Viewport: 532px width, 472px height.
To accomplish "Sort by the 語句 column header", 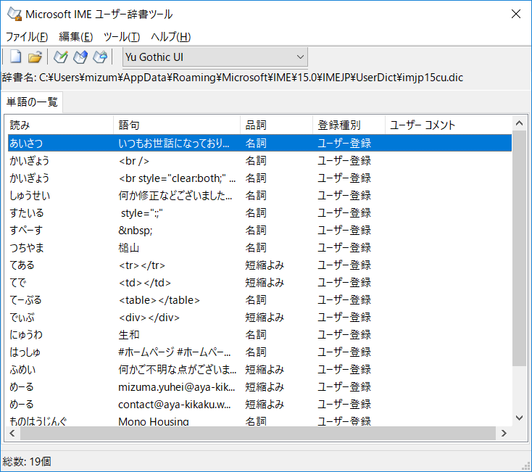I will click(x=177, y=125).
